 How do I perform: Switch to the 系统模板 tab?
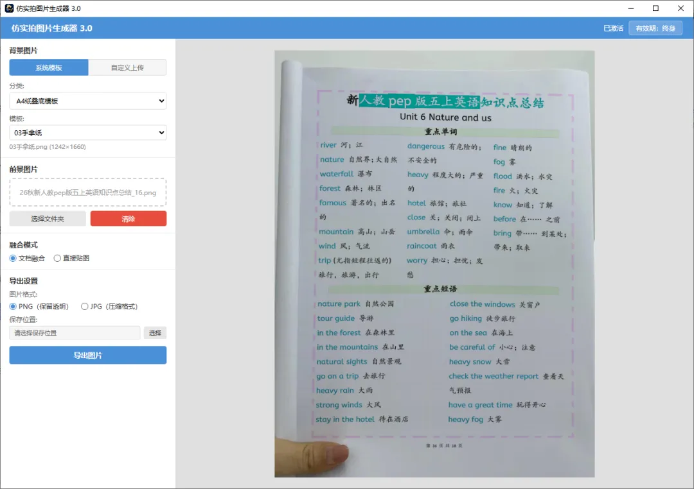click(x=49, y=67)
